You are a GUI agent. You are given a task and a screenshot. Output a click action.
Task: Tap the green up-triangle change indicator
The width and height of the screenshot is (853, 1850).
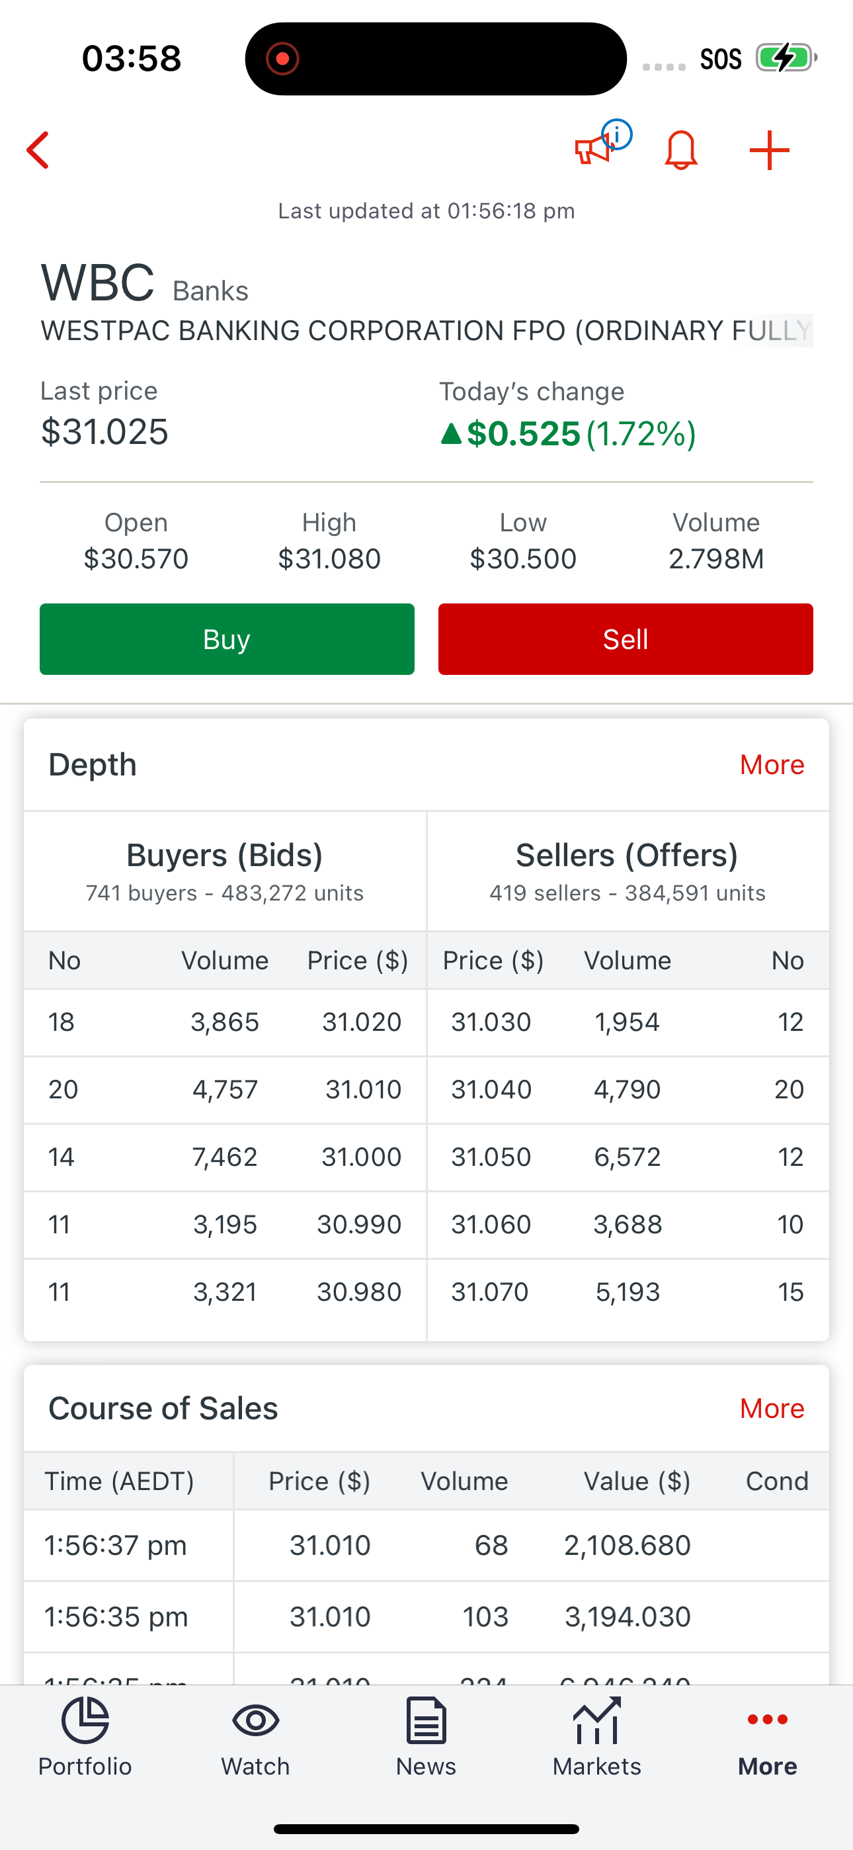[x=451, y=433]
